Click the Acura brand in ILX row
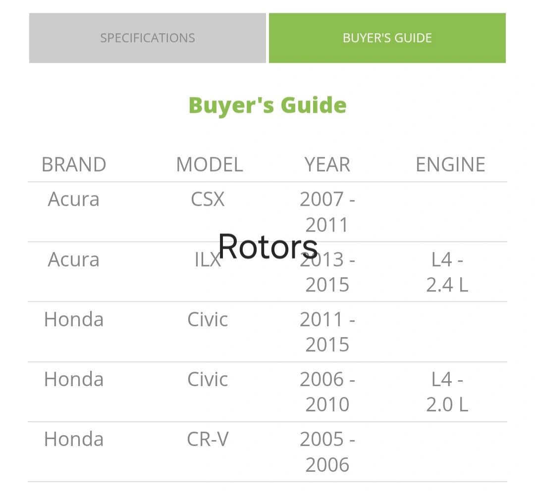Viewport: 535px width, 493px height. (x=74, y=259)
